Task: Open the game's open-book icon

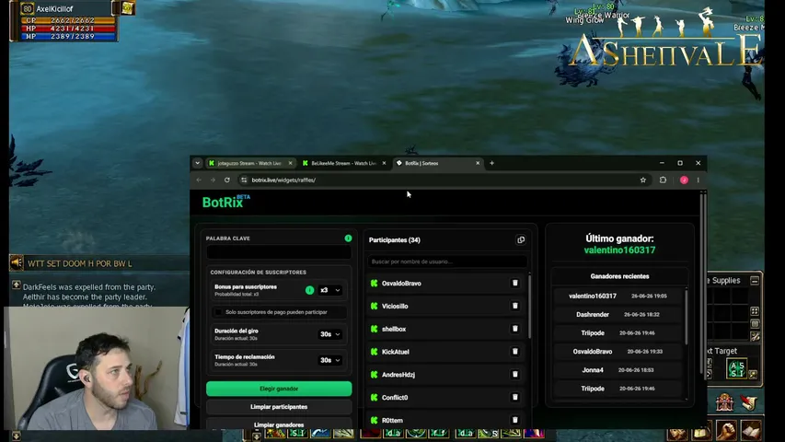Action: click(x=751, y=432)
